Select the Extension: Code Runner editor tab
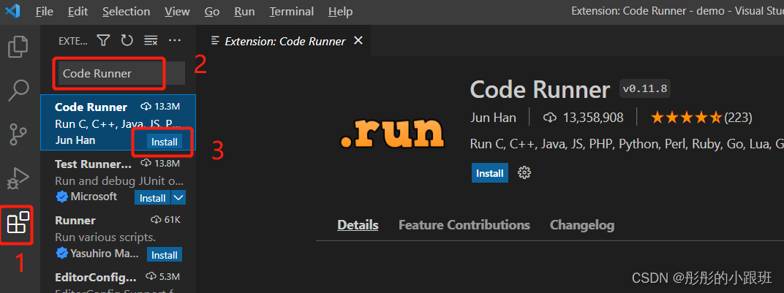 pyautogui.click(x=285, y=42)
